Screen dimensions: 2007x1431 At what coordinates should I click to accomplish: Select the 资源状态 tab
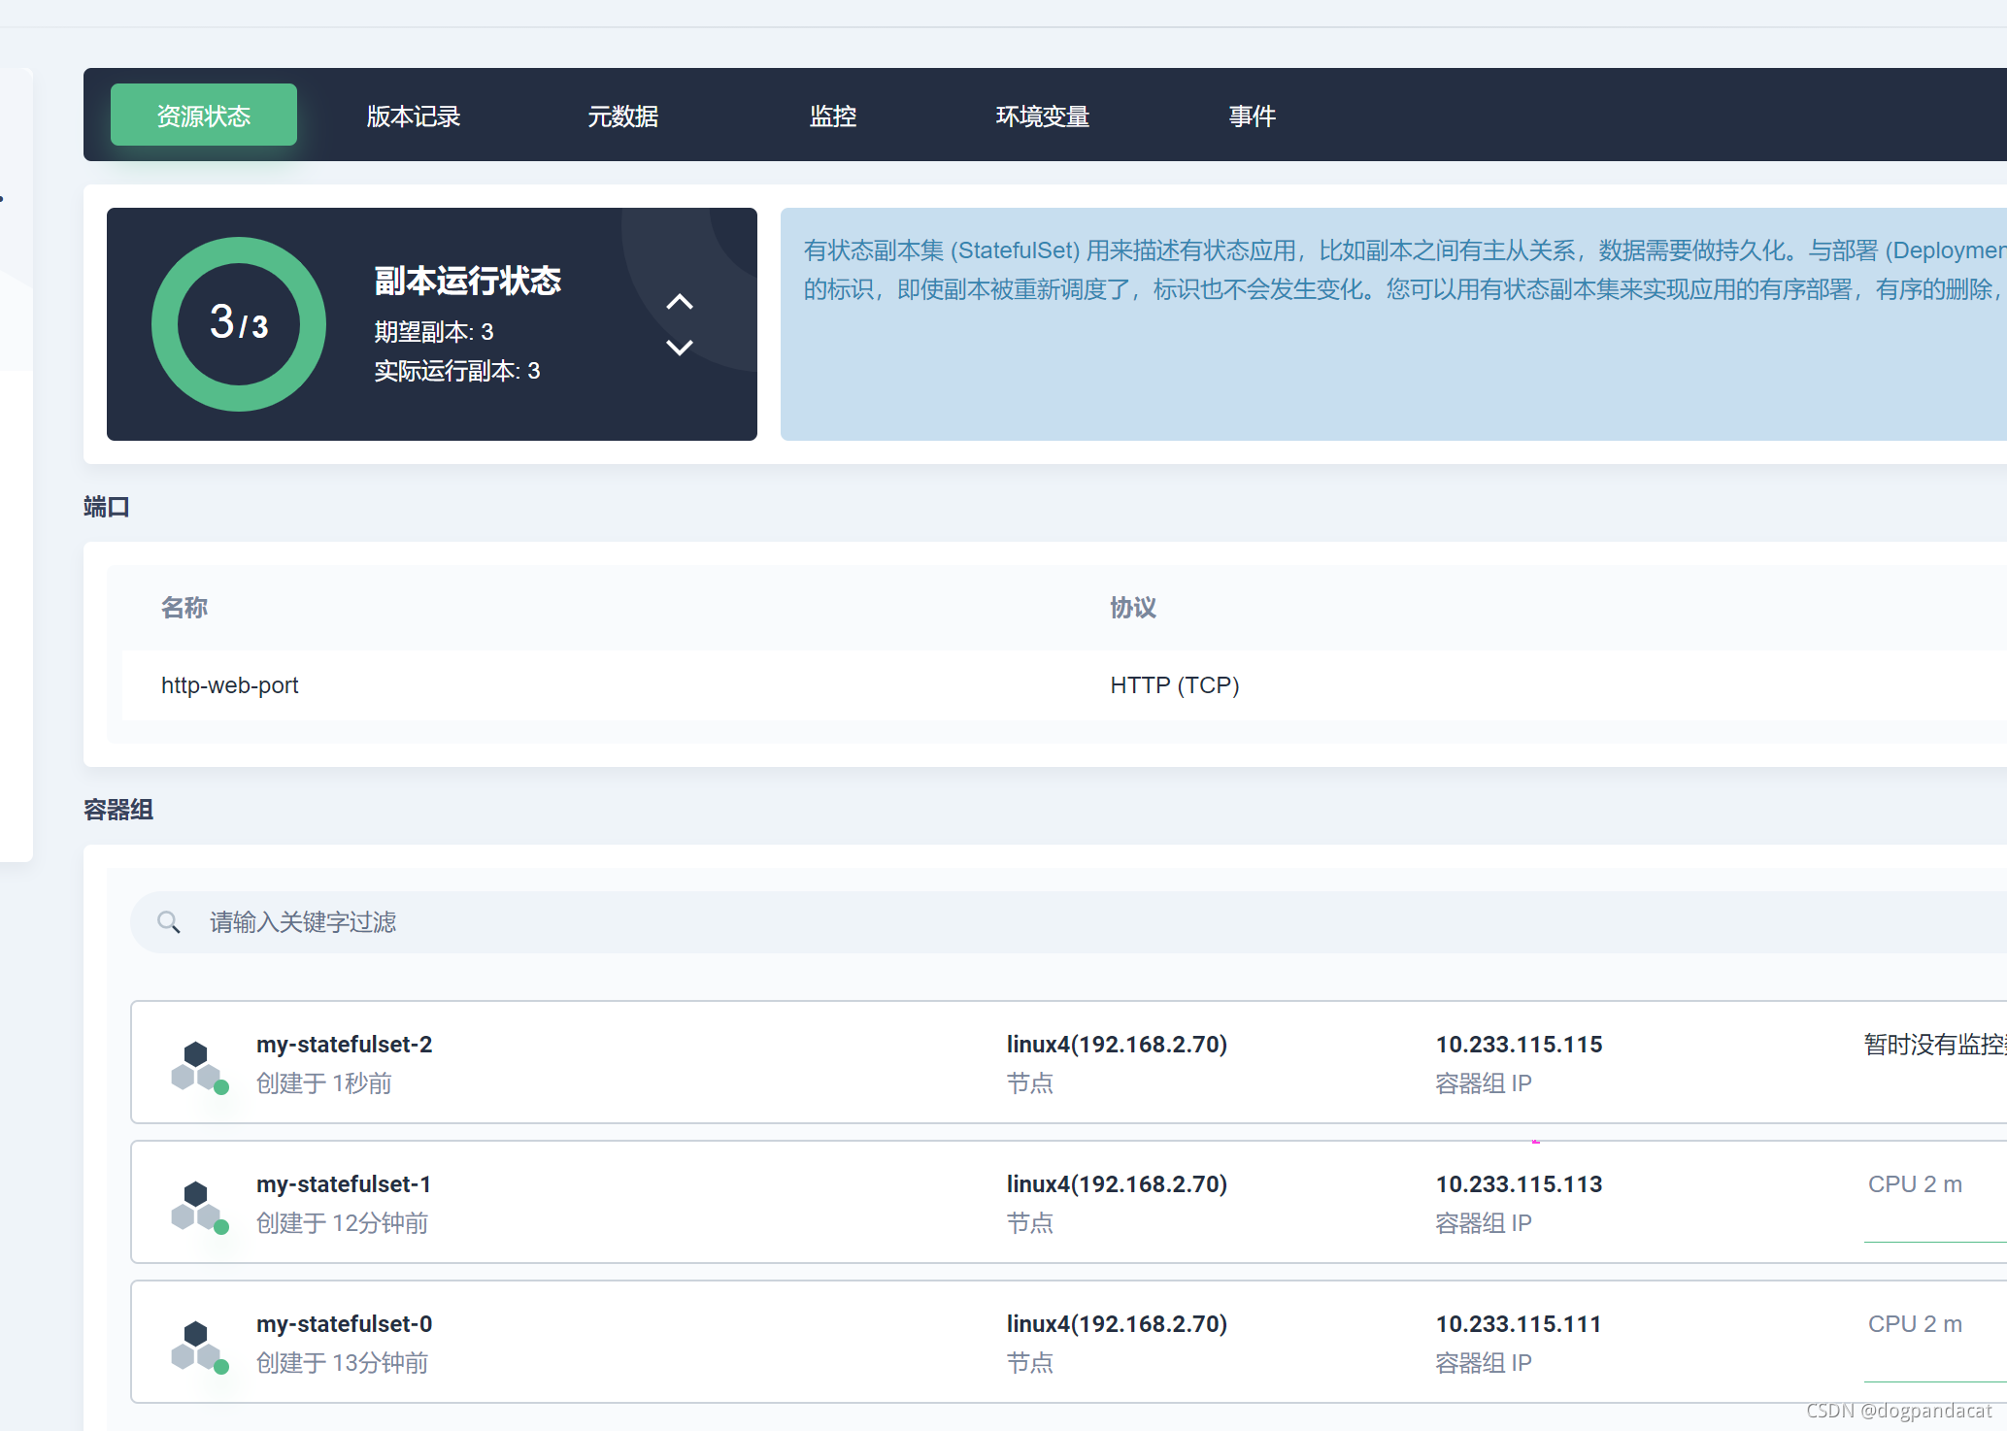point(204,116)
